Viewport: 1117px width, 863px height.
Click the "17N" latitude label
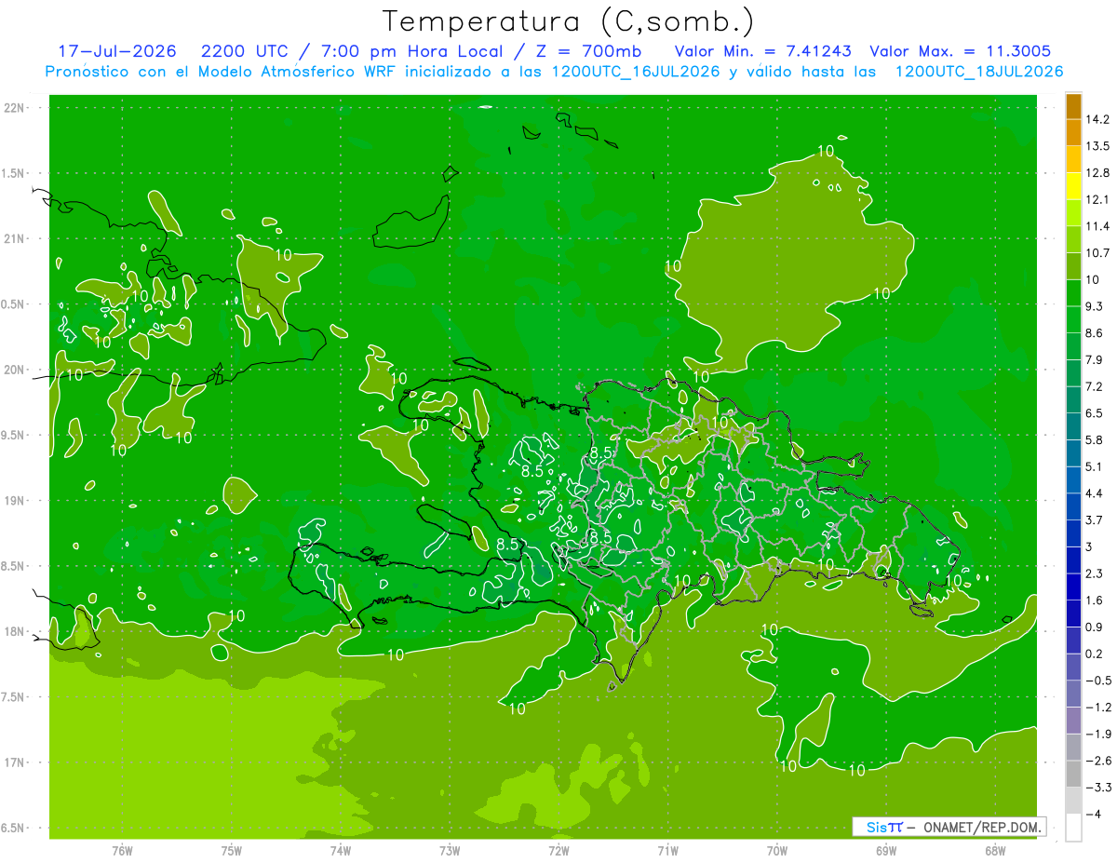(x=14, y=762)
